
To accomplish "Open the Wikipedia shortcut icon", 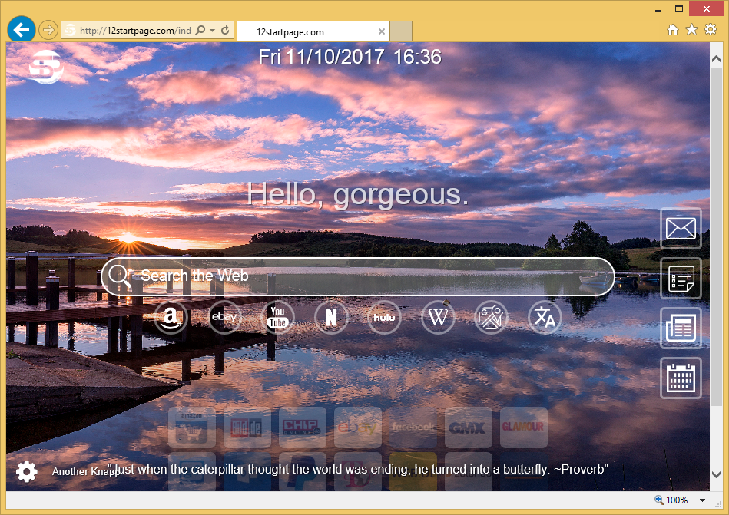I will (x=438, y=318).
